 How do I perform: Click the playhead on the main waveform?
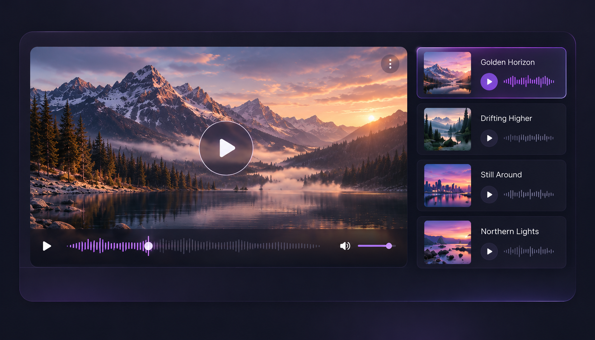pos(148,246)
